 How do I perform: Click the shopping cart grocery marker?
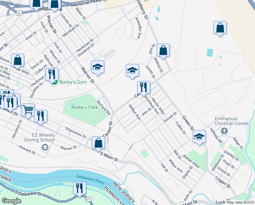click(x=28, y=110)
